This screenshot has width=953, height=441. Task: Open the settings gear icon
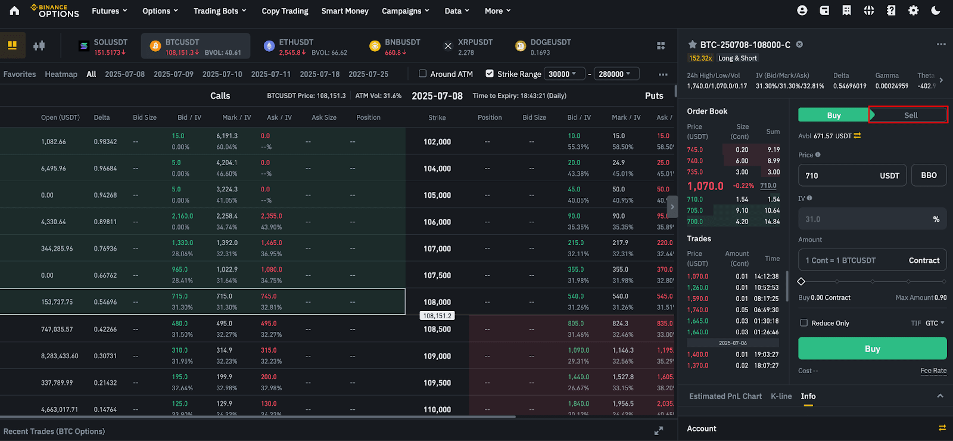click(x=913, y=11)
